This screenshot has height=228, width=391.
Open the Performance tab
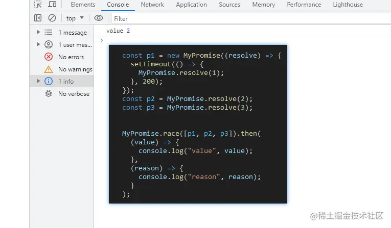click(304, 5)
